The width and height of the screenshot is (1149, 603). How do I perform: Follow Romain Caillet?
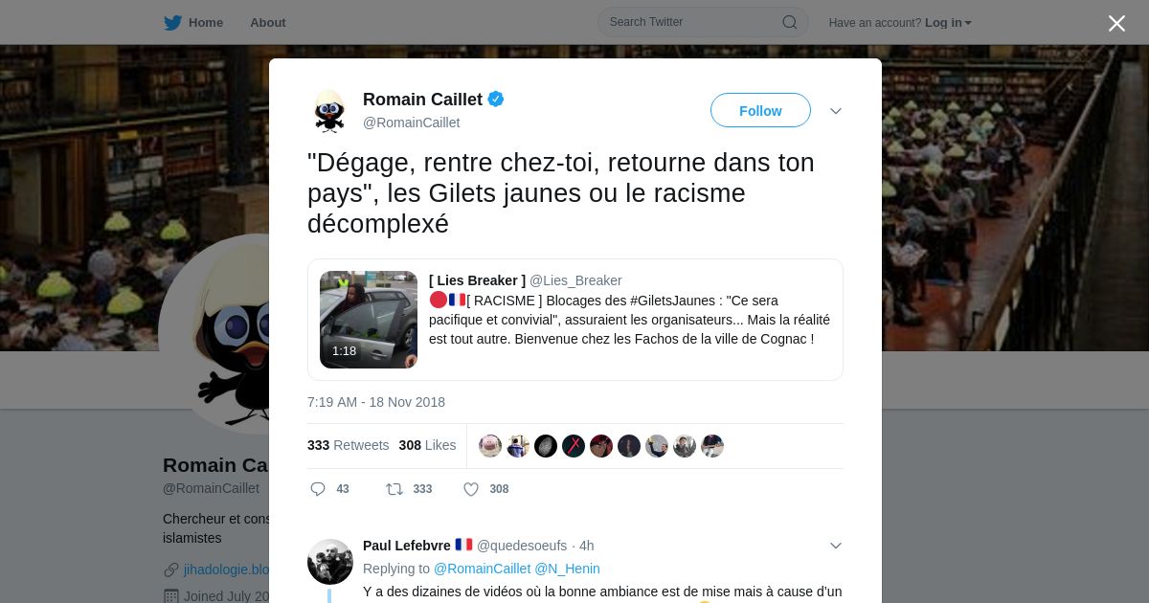click(760, 111)
